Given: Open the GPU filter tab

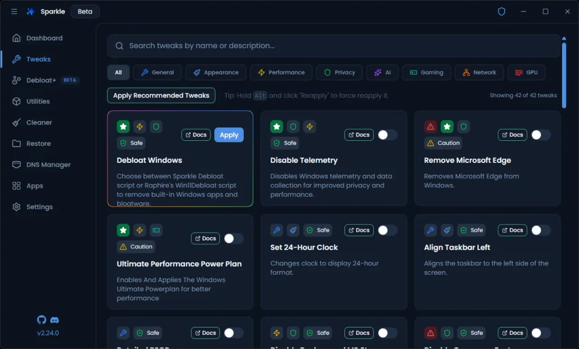Looking at the screenshot, I should (x=526, y=72).
